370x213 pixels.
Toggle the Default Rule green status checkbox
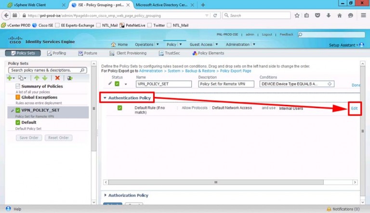[x=120, y=108]
